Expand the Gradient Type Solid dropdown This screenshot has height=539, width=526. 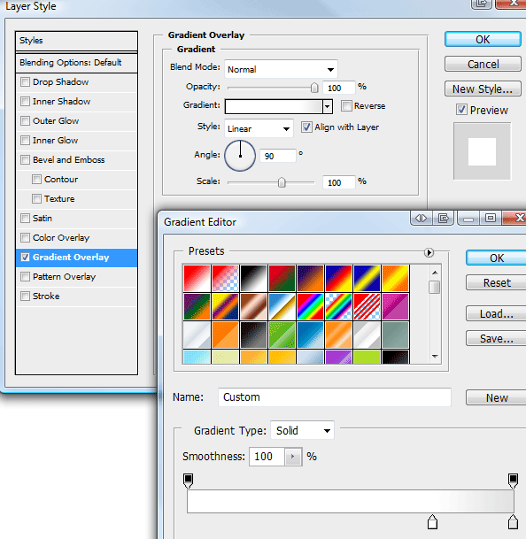coord(302,430)
